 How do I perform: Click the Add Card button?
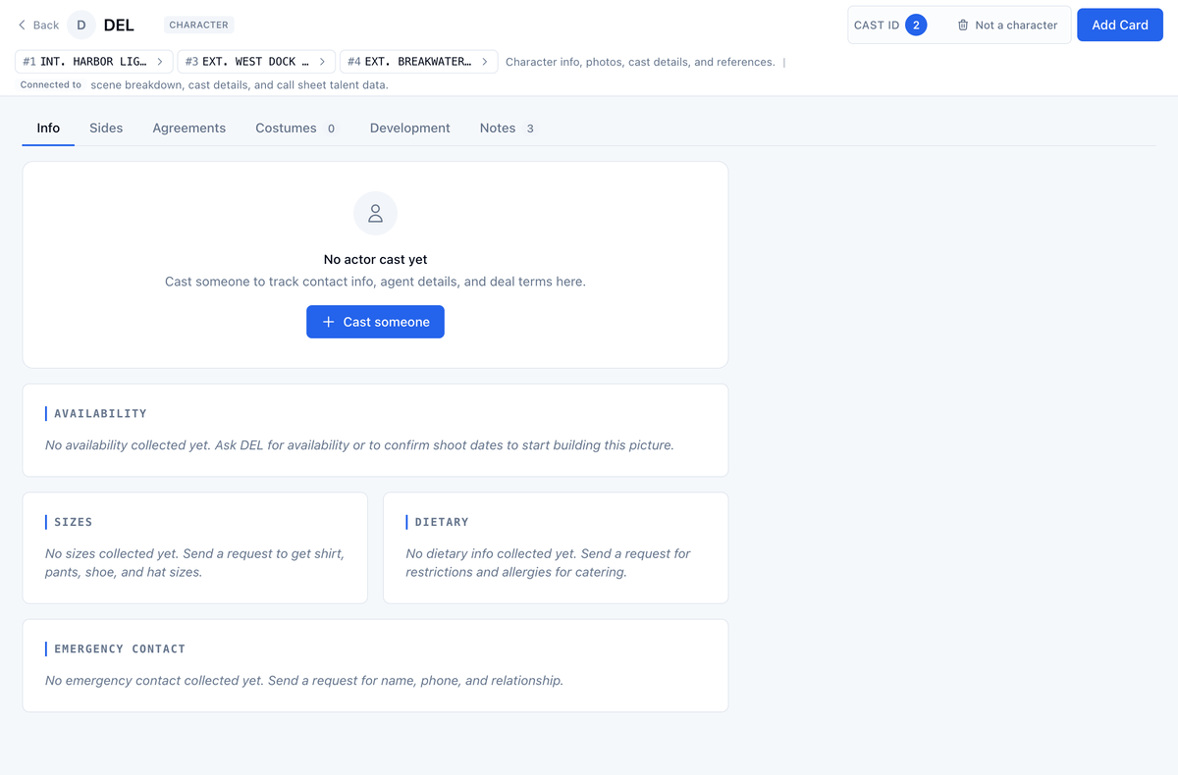[1120, 26]
